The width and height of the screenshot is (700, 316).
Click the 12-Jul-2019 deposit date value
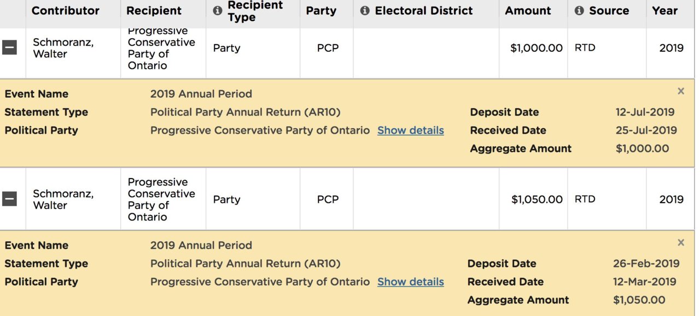[645, 112]
